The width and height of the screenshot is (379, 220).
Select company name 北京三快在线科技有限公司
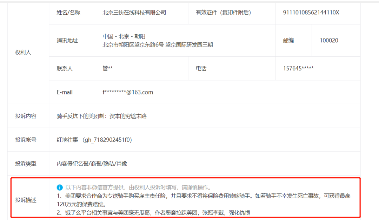click(x=134, y=13)
